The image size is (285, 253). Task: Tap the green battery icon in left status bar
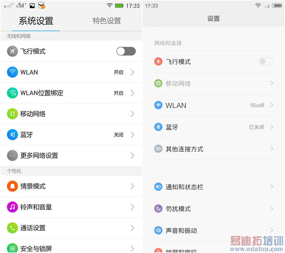(119, 6)
